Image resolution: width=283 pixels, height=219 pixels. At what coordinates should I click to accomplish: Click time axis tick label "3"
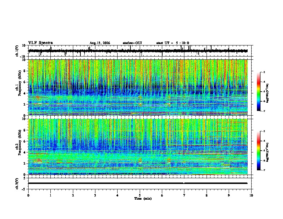95,195
